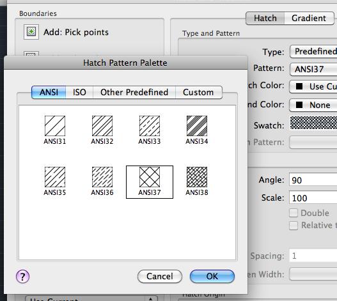Switch to the ISO tab
The image size is (337, 301).
click(79, 93)
